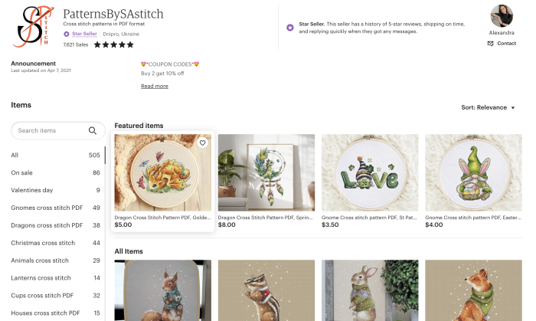The image size is (536, 321).
Task: Open the Valentines day section
Action: click(32, 190)
